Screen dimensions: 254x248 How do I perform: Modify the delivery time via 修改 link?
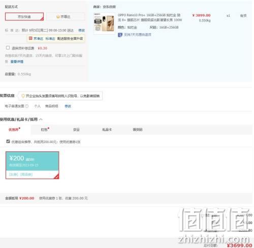tap(81, 31)
